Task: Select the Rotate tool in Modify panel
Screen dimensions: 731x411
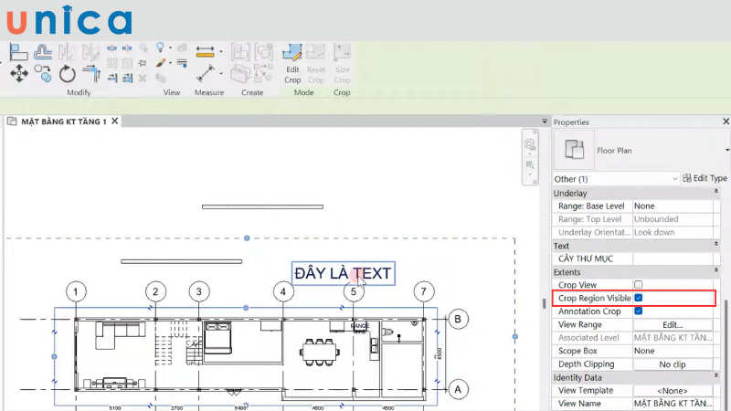Action: point(68,73)
